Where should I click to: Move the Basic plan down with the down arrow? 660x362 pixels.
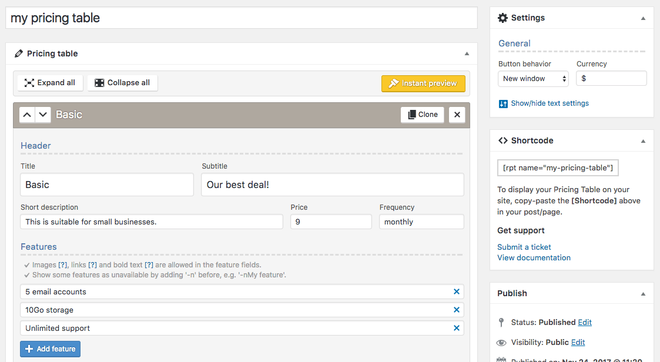pos(43,115)
